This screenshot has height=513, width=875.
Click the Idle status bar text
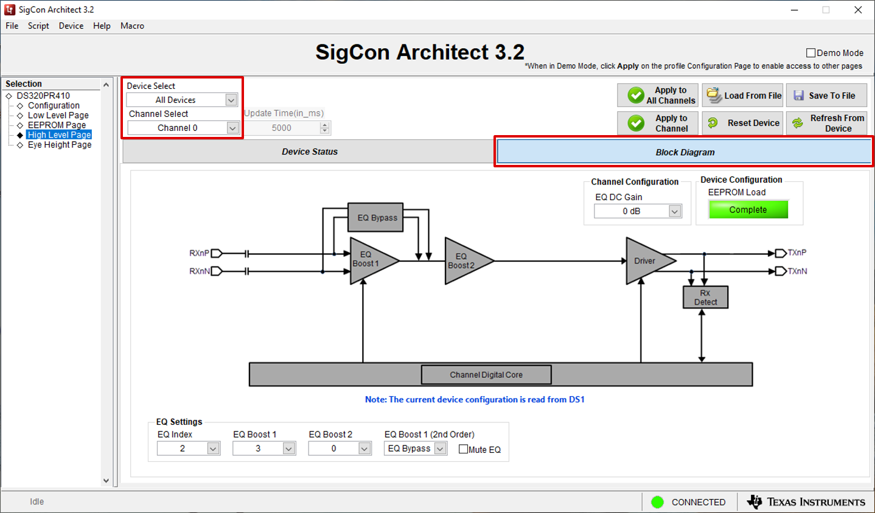[37, 501]
